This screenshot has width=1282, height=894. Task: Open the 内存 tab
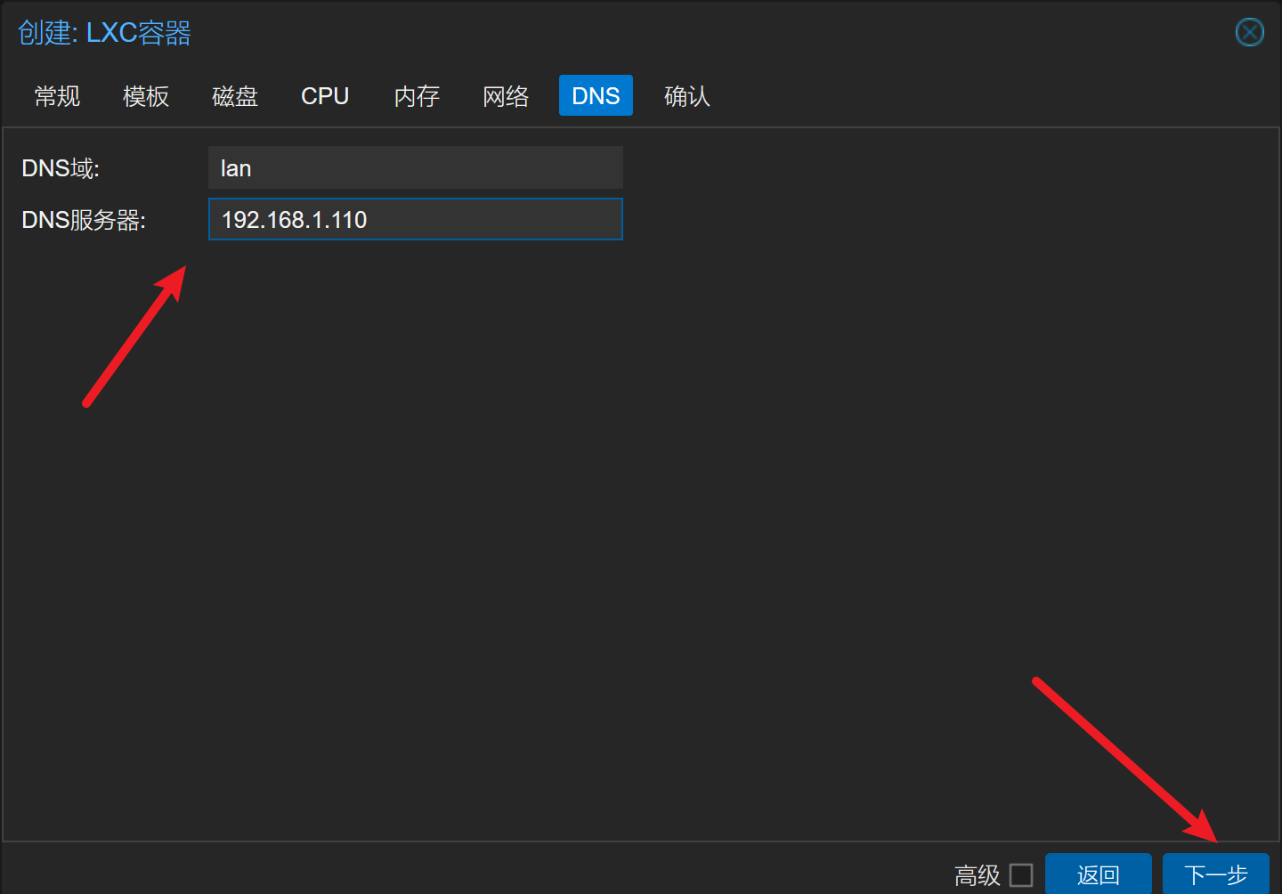pyautogui.click(x=417, y=96)
